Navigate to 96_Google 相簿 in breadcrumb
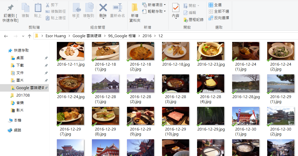This screenshot has height=156, width=298. (122, 36)
